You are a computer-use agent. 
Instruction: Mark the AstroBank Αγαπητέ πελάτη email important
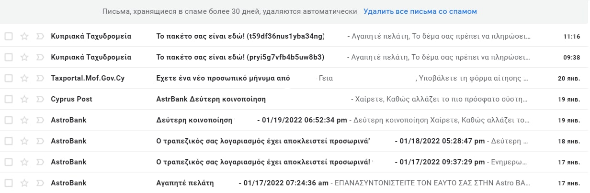[40, 183]
